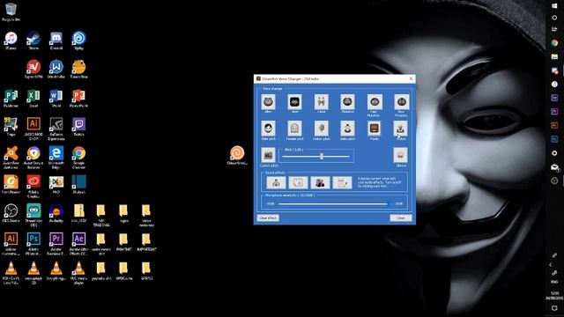Open the Chrome icon in taskbar

(554, 43)
